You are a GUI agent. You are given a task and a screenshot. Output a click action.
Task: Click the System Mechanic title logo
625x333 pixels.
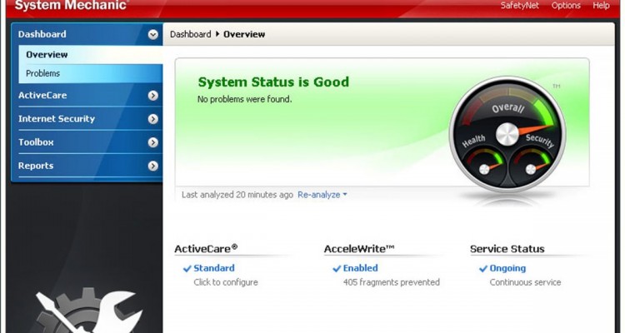pyautogui.click(x=72, y=6)
